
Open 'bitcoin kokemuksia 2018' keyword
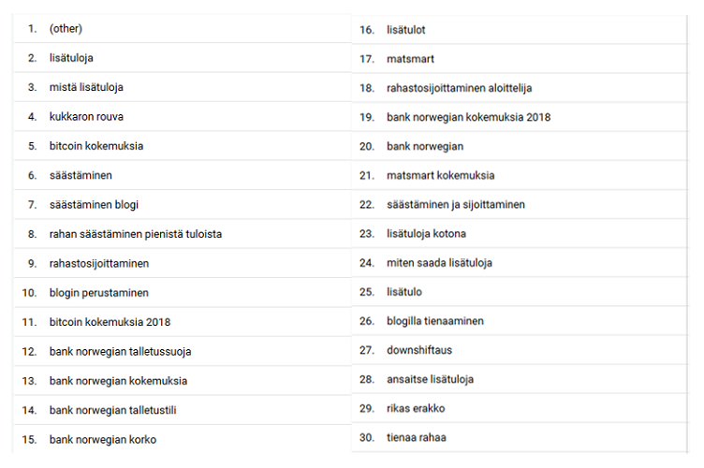point(110,322)
